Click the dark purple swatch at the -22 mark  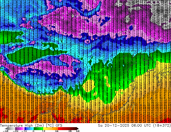click(16, 128)
